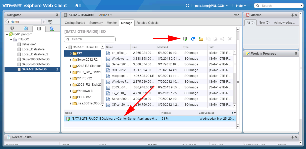Click the Rename file toolbar icon
The image size is (306, 149).
(222, 39)
